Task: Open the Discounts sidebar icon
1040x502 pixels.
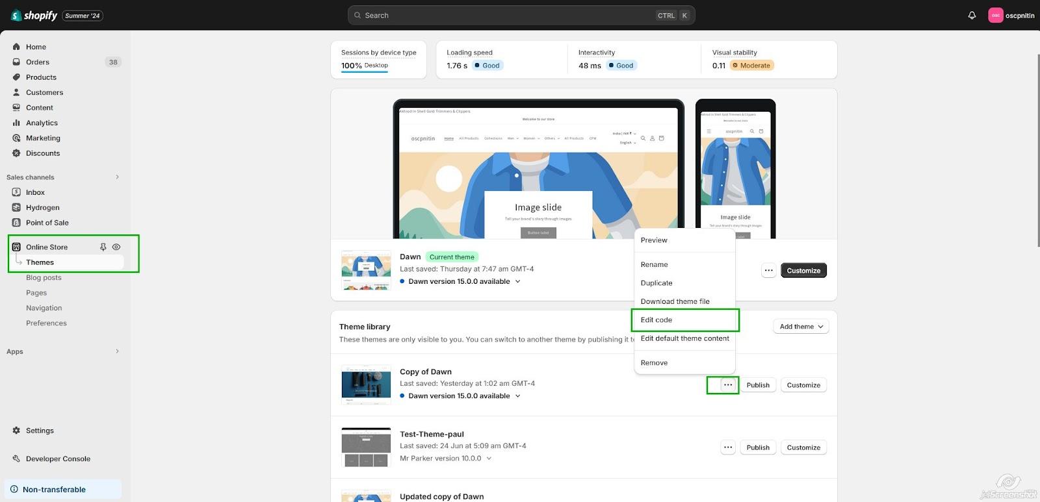Action: click(x=16, y=153)
